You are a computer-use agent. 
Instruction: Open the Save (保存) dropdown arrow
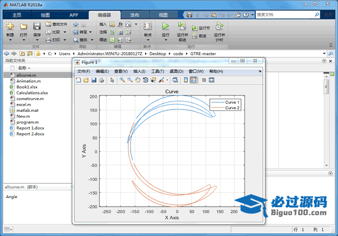click(37, 40)
